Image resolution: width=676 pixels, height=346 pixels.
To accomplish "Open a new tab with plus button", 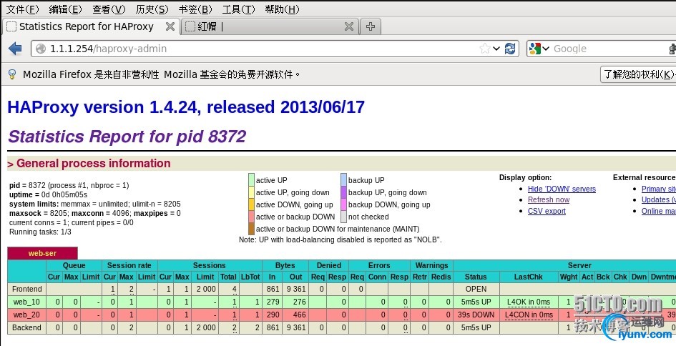I will (371, 26).
